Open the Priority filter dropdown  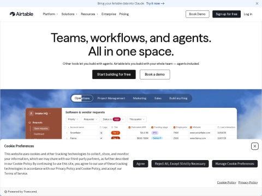(x=73, y=119)
